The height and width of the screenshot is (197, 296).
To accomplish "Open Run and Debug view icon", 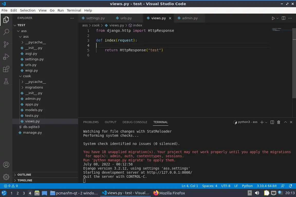I will [6, 56].
